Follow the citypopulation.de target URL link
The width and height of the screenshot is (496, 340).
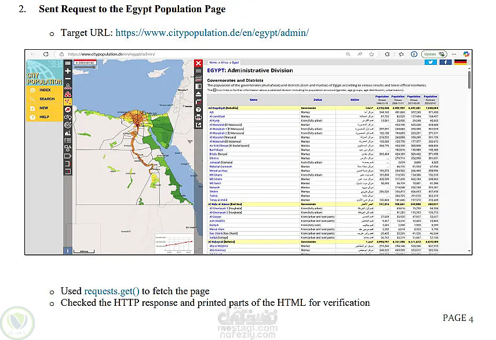[212, 32]
